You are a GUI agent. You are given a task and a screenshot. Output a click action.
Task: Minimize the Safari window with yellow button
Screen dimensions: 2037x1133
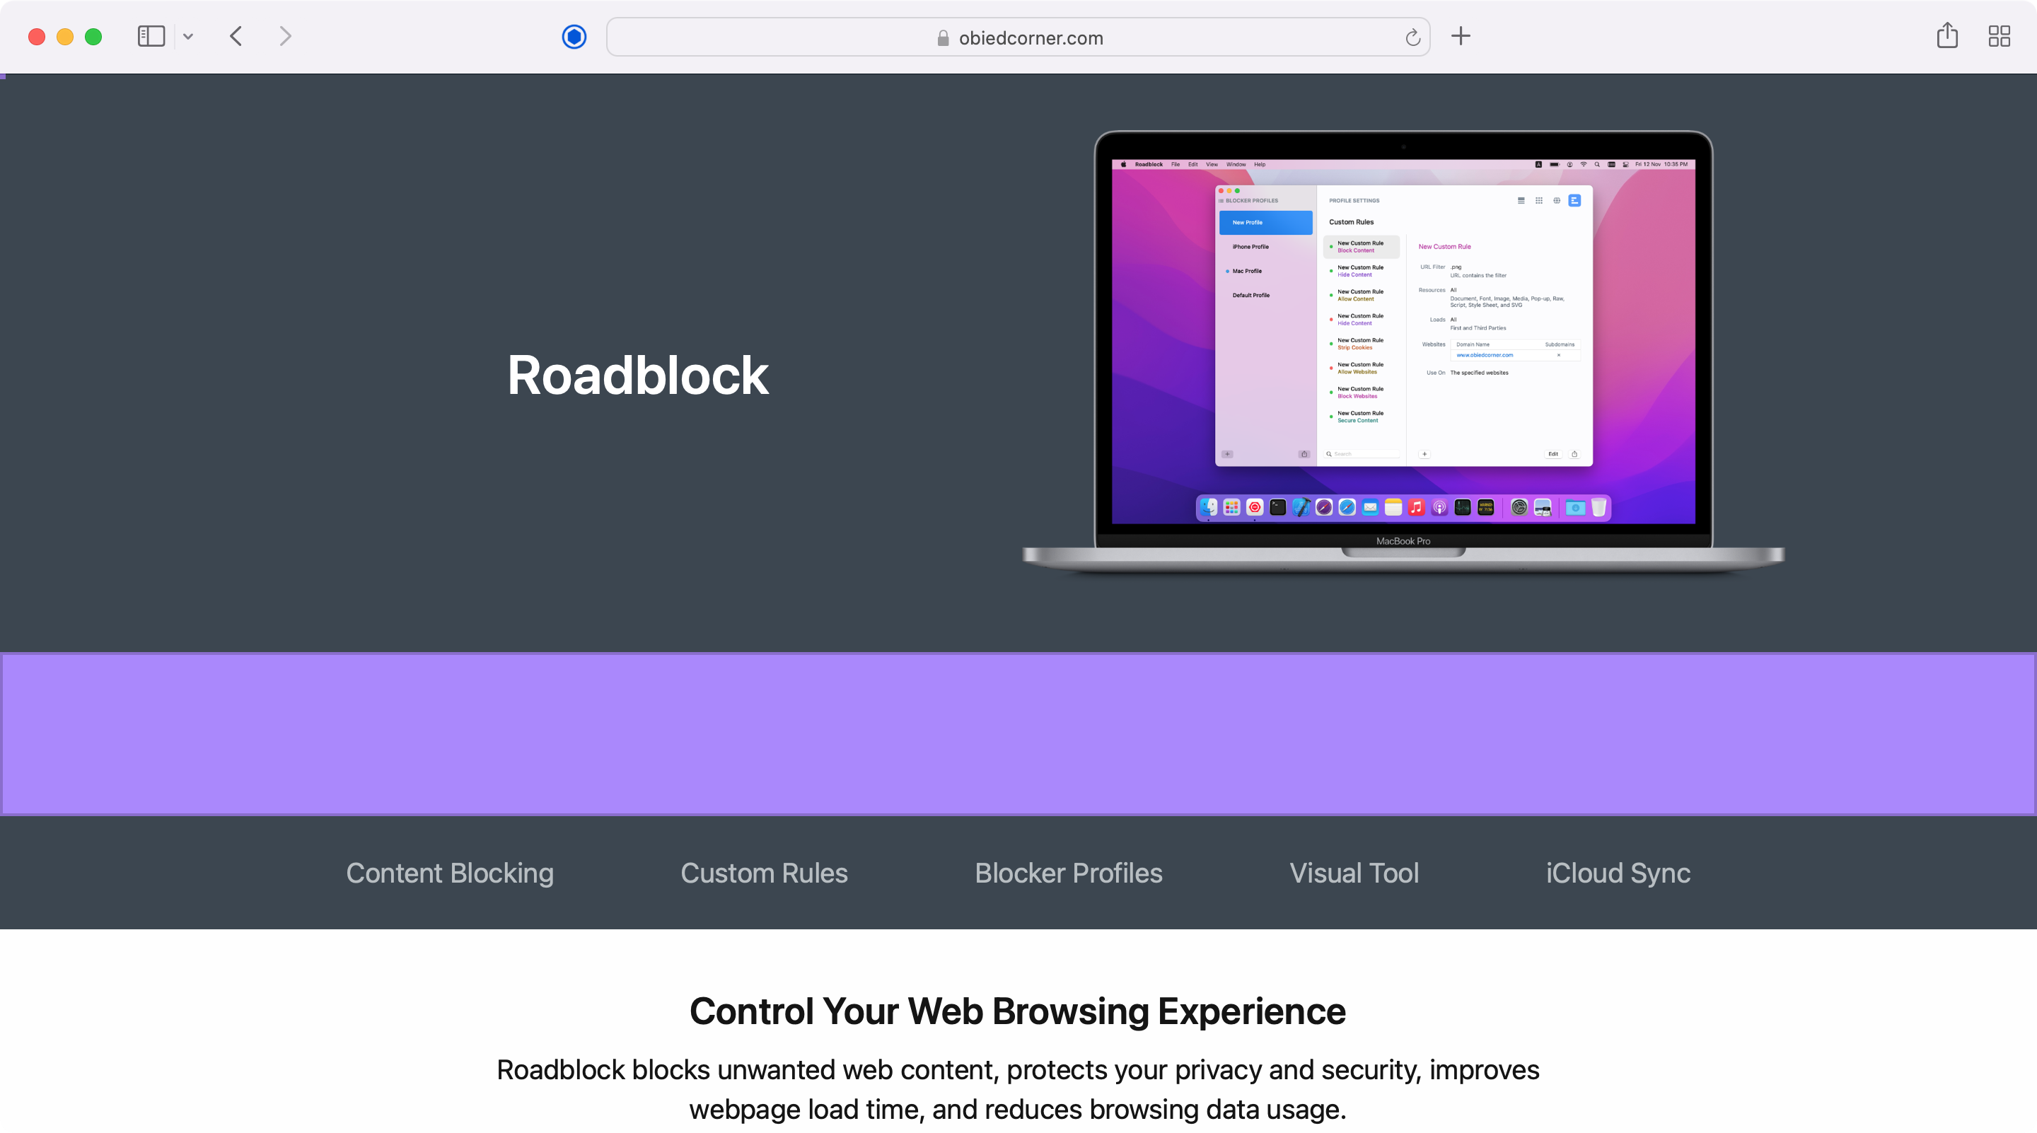tap(65, 36)
